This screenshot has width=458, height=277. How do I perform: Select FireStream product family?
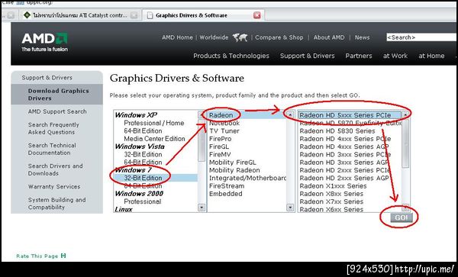(x=227, y=186)
